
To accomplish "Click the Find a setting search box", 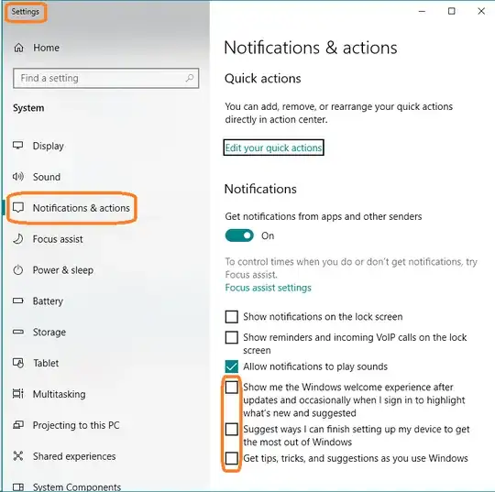I will click(106, 78).
